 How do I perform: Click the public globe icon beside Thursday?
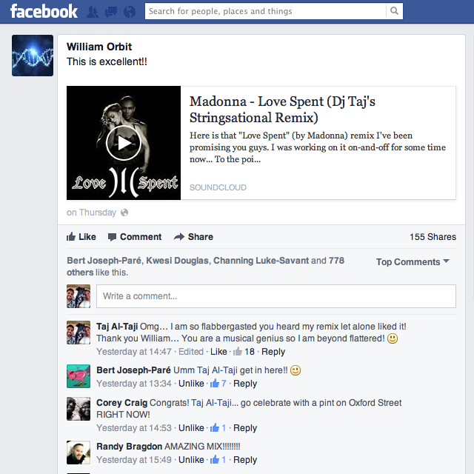[124, 213]
